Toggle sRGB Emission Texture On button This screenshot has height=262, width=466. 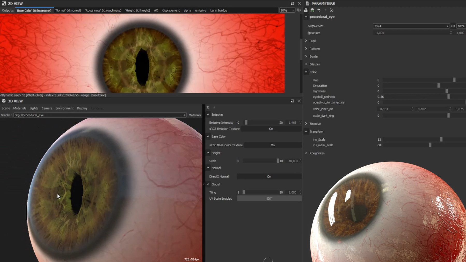[x=271, y=129]
